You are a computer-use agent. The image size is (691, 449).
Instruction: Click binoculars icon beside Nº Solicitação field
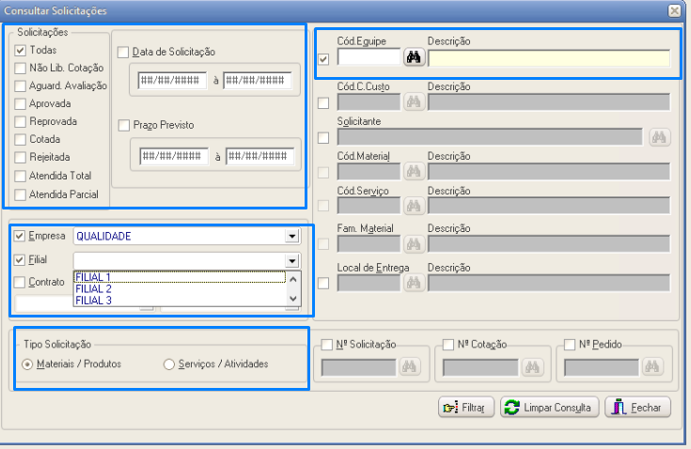(x=409, y=366)
